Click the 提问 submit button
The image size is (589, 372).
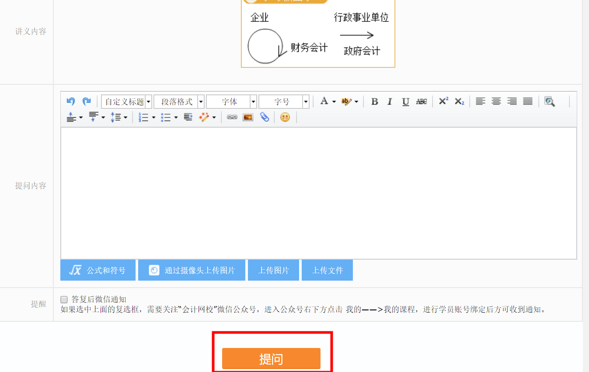point(272,358)
